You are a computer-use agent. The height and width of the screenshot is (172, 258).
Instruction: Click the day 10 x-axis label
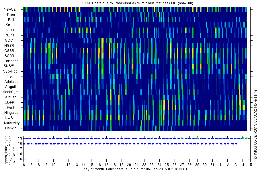click(53, 165)
